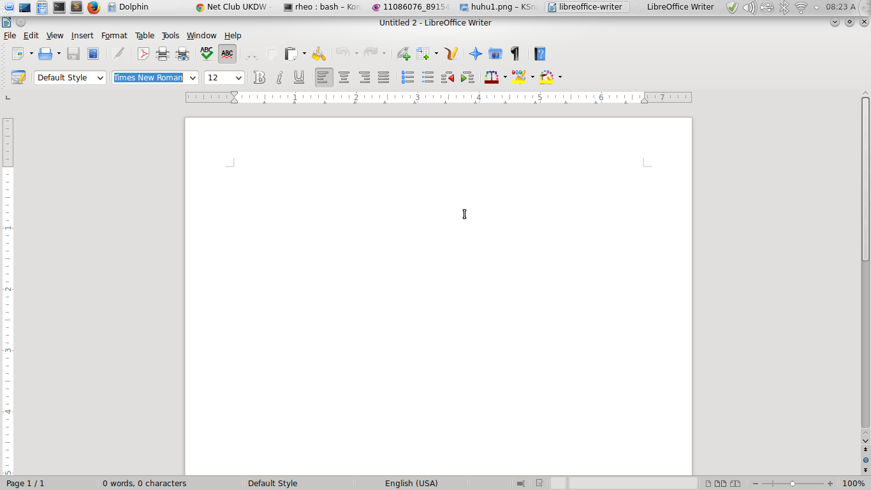Open the table grid dropdown arrow
This screenshot has height=490, width=871.
tap(436, 54)
